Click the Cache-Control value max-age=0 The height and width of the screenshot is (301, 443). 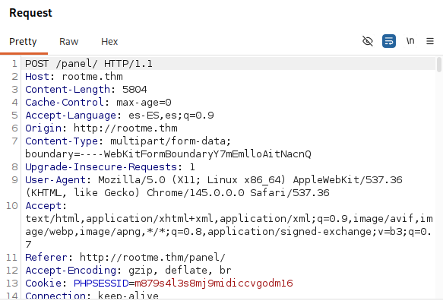tap(144, 103)
